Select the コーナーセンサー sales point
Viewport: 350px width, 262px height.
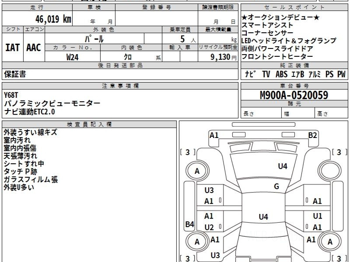click(x=267, y=33)
